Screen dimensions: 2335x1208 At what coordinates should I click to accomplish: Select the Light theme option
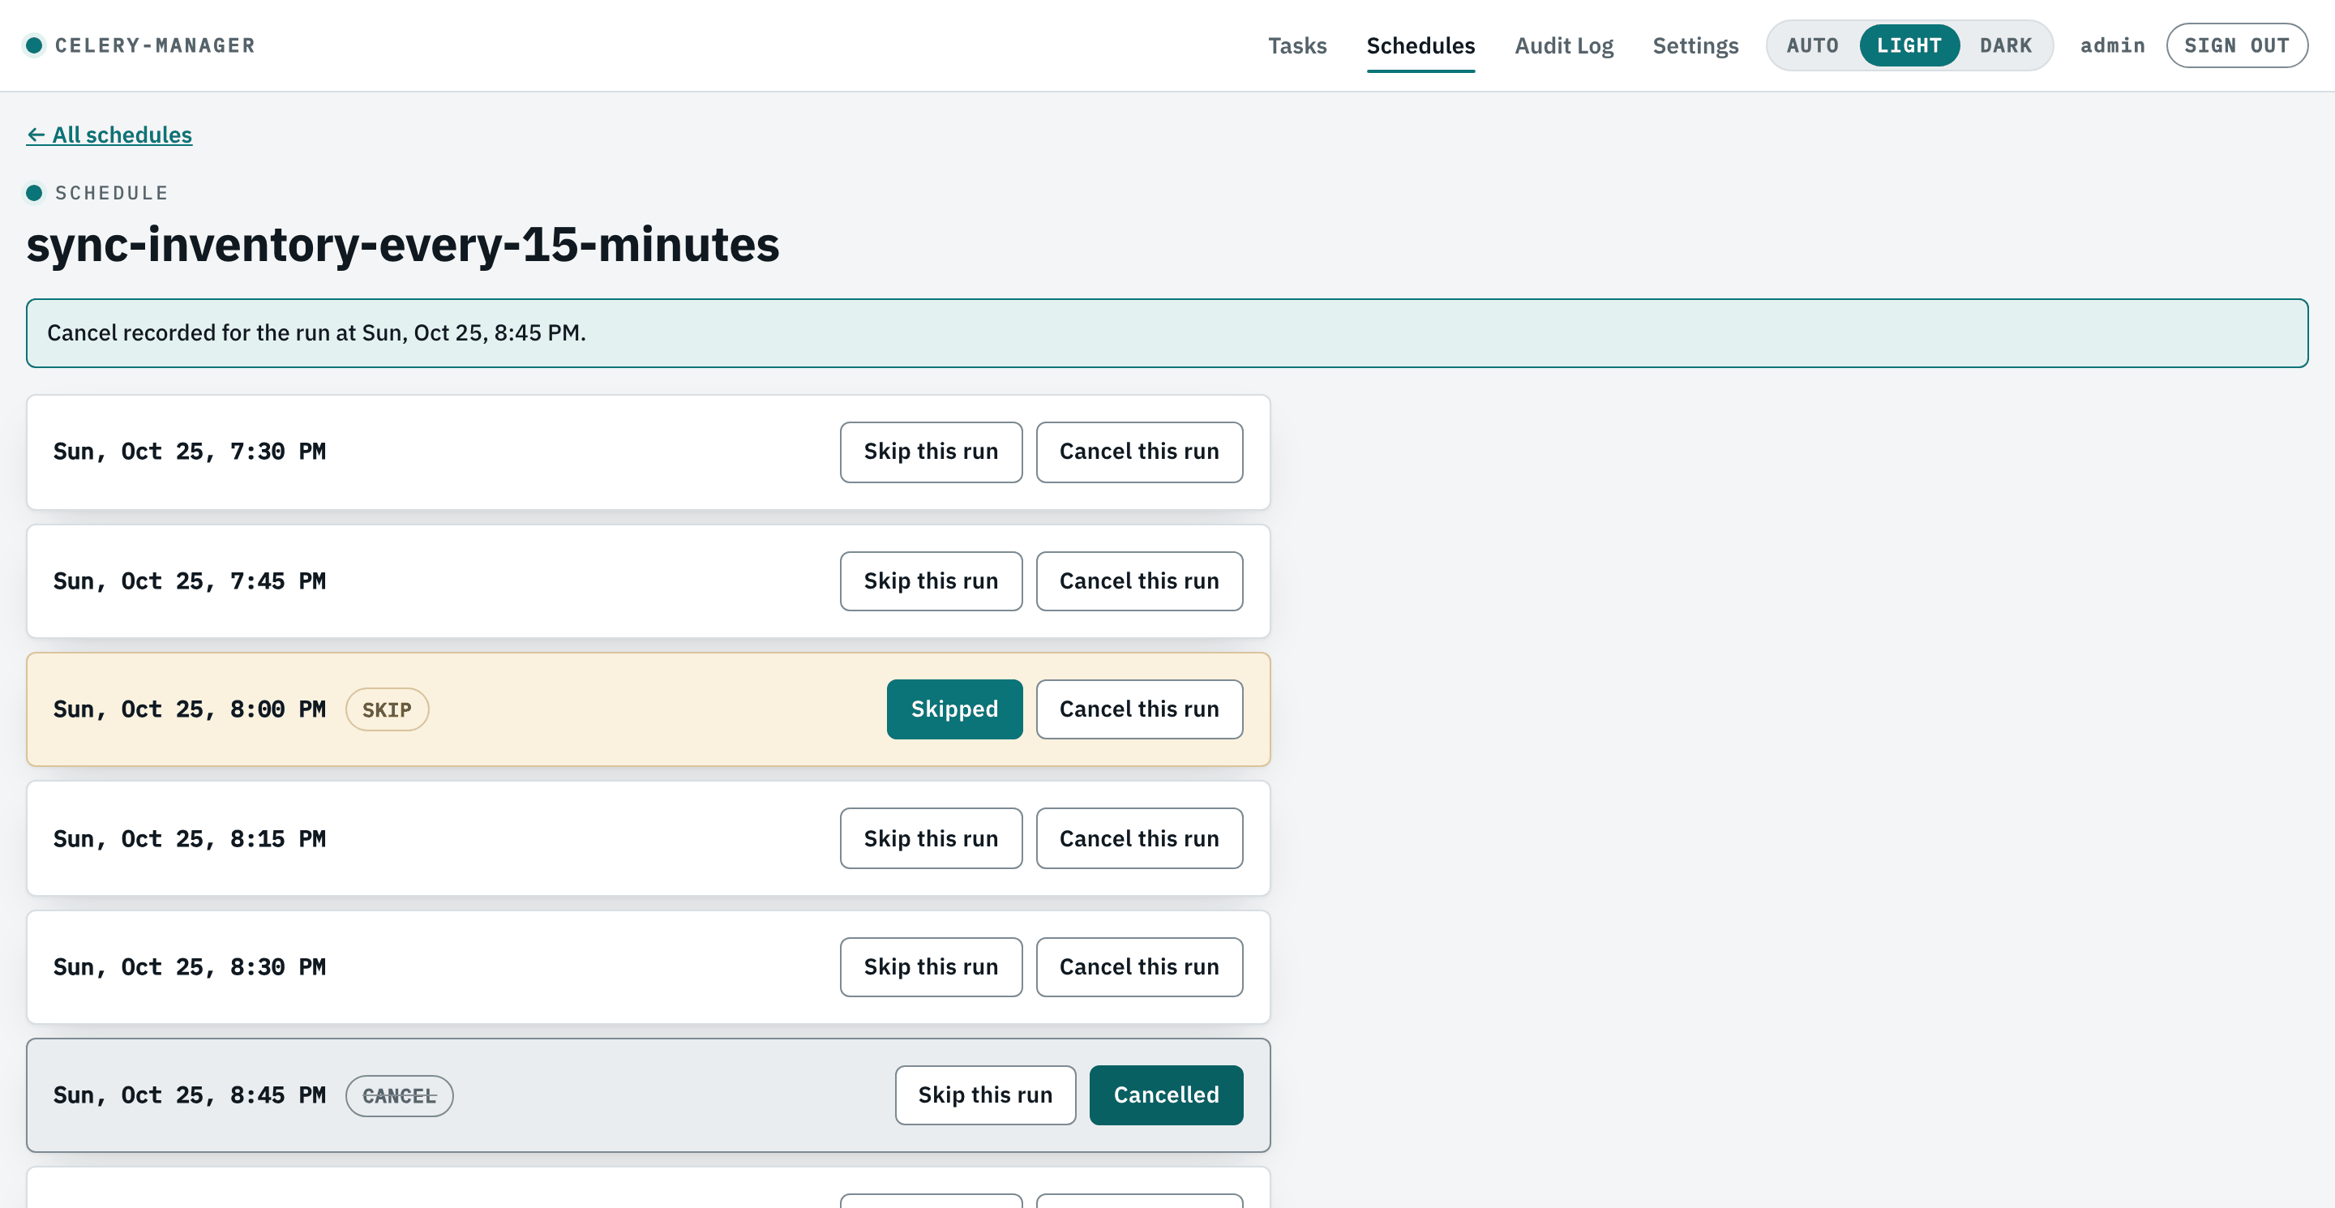[x=1909, y=45]
